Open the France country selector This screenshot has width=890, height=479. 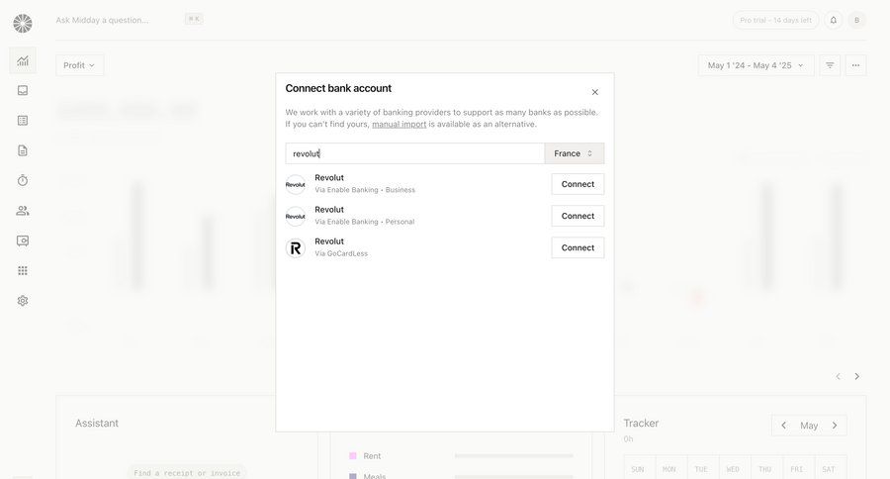[575, 153]
